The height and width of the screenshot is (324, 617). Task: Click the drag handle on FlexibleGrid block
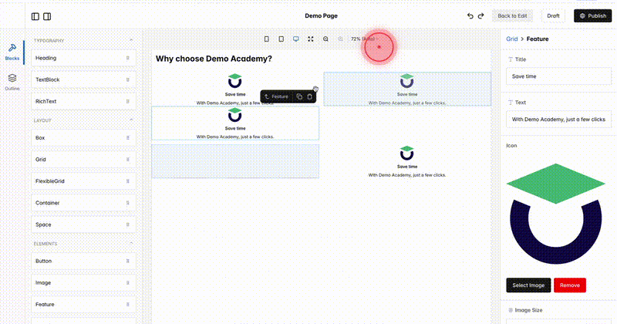tap(127, 181)
